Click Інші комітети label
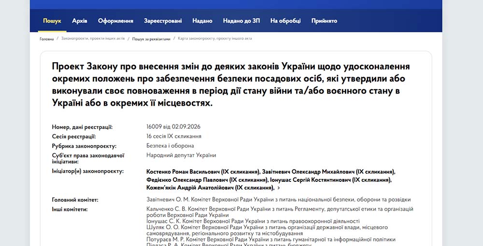483x246 pixels. [x=70, y=209]
